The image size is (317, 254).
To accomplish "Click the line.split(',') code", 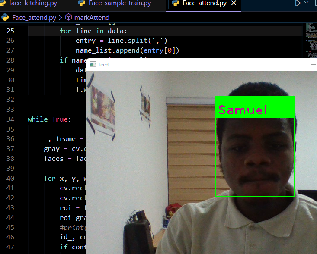I will [x=137, y=41].
